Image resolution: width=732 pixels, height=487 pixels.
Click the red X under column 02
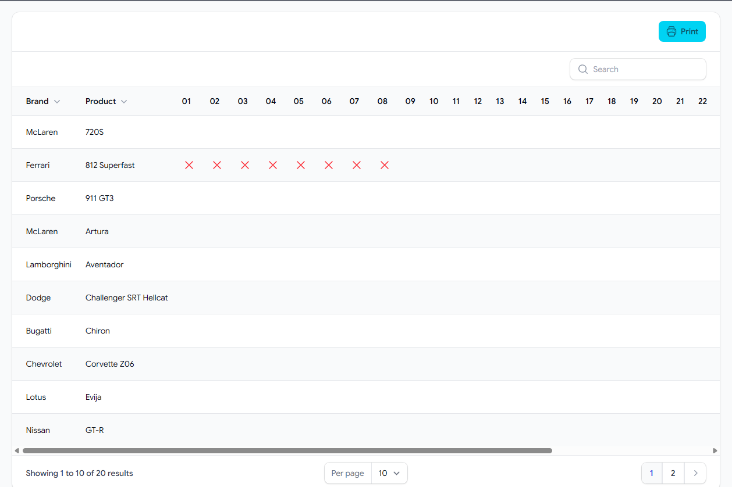216,165
